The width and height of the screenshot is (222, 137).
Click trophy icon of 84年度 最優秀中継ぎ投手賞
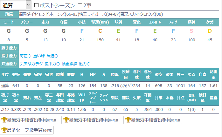66,120
